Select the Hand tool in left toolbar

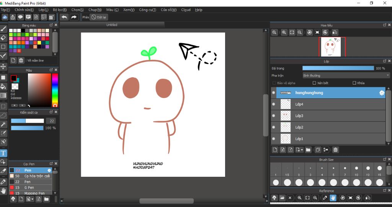click(3, 191)
